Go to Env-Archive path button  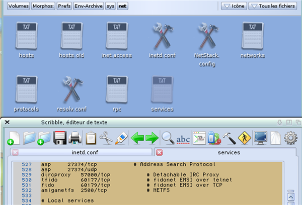coord(89,6)
